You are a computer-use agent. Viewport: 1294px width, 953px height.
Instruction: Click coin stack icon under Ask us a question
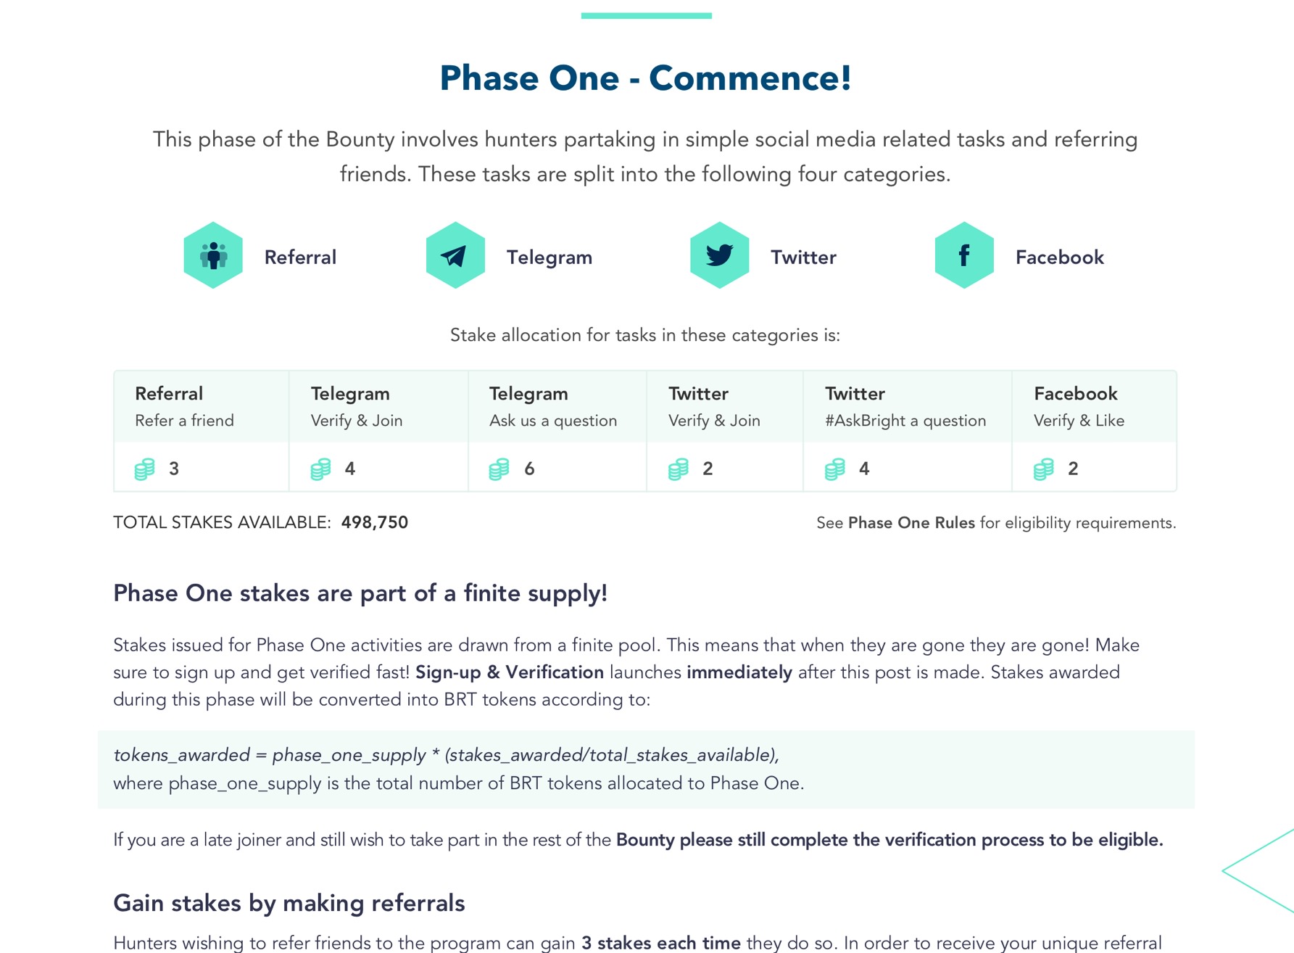coord(499,469)
